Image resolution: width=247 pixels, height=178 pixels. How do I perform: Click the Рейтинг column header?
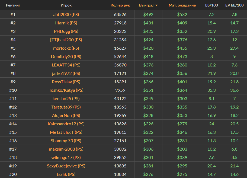(x=13, y=5)
